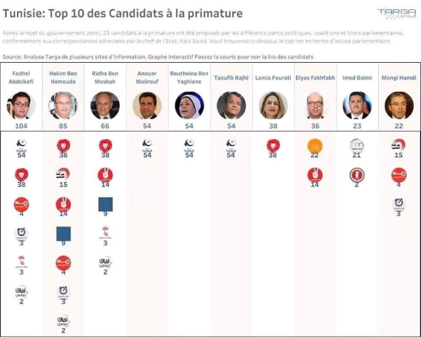Select red lion icon in Lamia Fourati column
The image size is (421, 337).
[272, 145]
